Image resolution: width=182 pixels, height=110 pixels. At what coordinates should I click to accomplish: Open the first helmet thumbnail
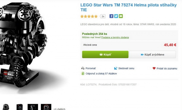click(x=6, y=107)
